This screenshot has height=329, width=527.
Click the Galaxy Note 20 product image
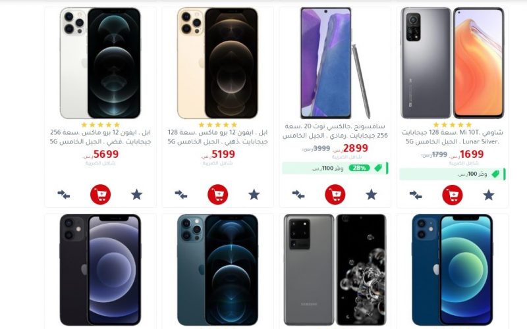335,63
